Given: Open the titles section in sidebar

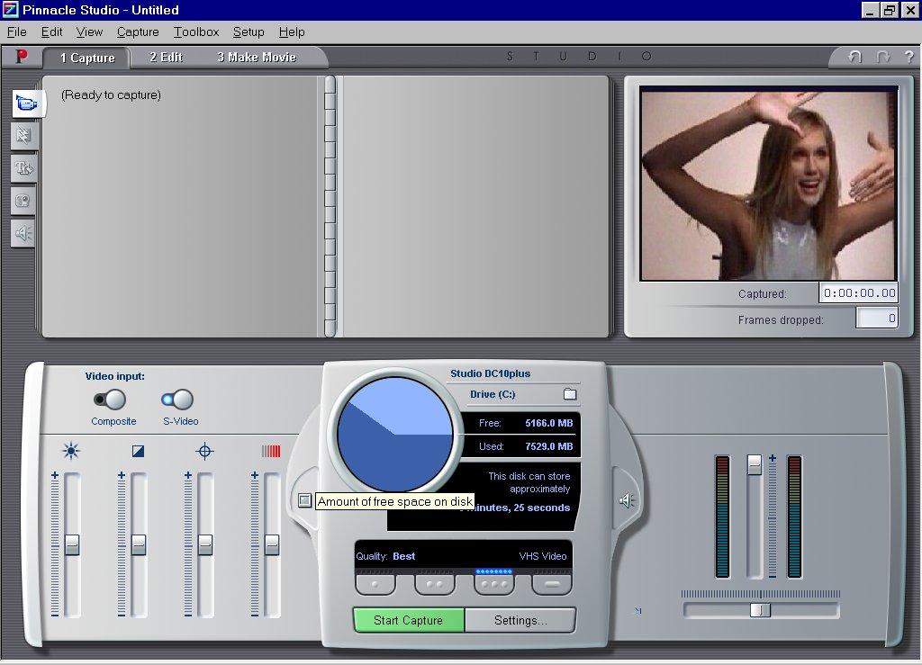Looking at the screenshot, I should [23, 168].
